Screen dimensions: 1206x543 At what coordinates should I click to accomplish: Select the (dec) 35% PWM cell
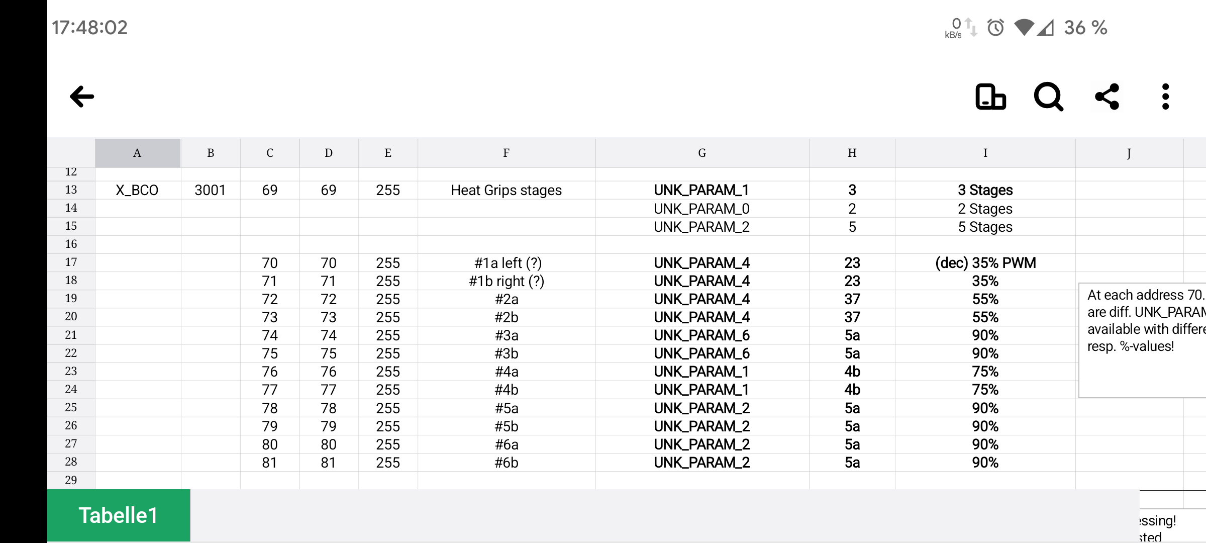985,263
